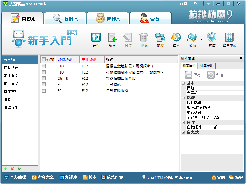
Task: Sort by the 啟動熱鍵 column header
Action: tap(68, 59)
